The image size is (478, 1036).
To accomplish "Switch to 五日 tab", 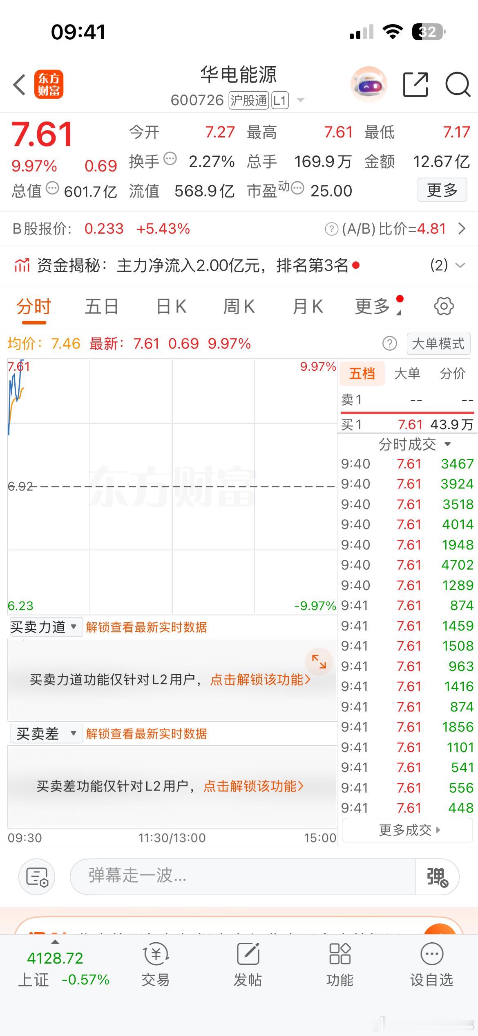I will pos(102,306).
